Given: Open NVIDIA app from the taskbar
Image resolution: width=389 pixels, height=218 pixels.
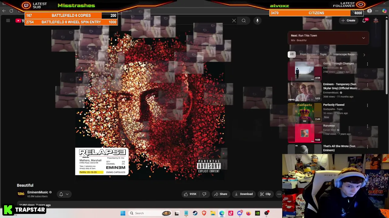Looking at the screenshot, I should (x=257, y=213).
